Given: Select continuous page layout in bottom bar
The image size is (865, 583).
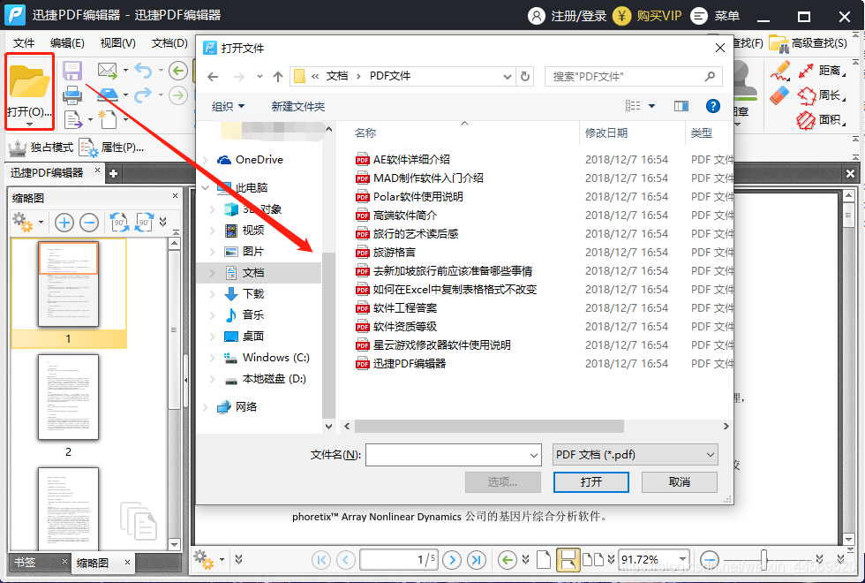Looking at the screenshot, I should [568, 560].
